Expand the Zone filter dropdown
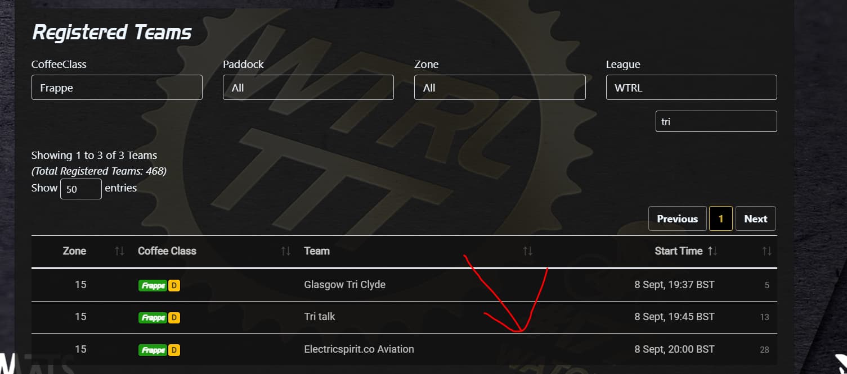Image resolution: width=847 pixels, height=374 pixels. coord(499,88)
